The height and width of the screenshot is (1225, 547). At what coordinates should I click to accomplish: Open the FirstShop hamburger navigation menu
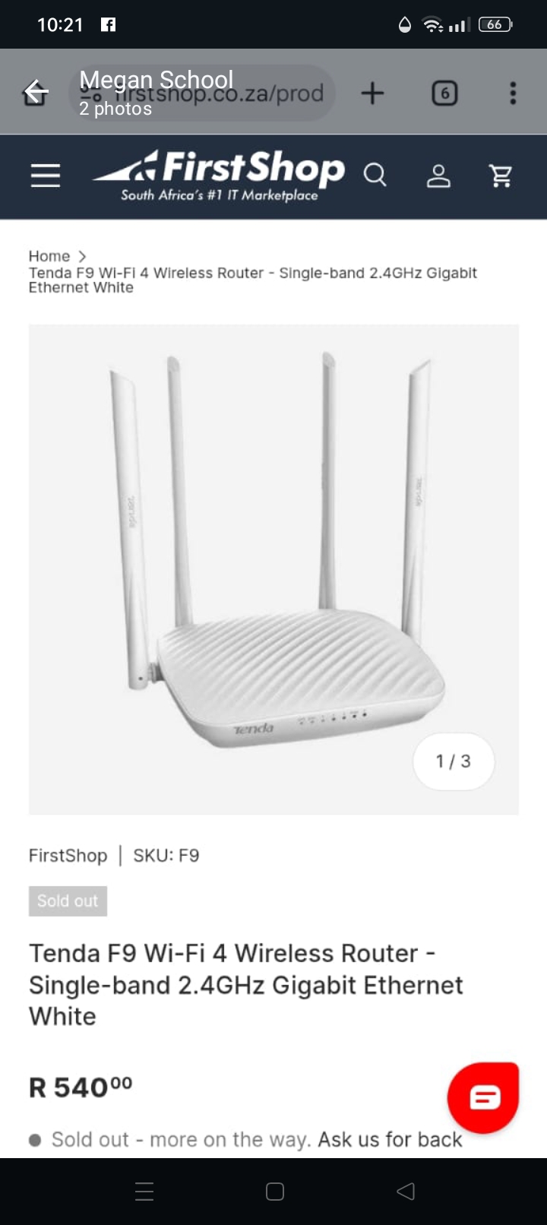point(46,176)
